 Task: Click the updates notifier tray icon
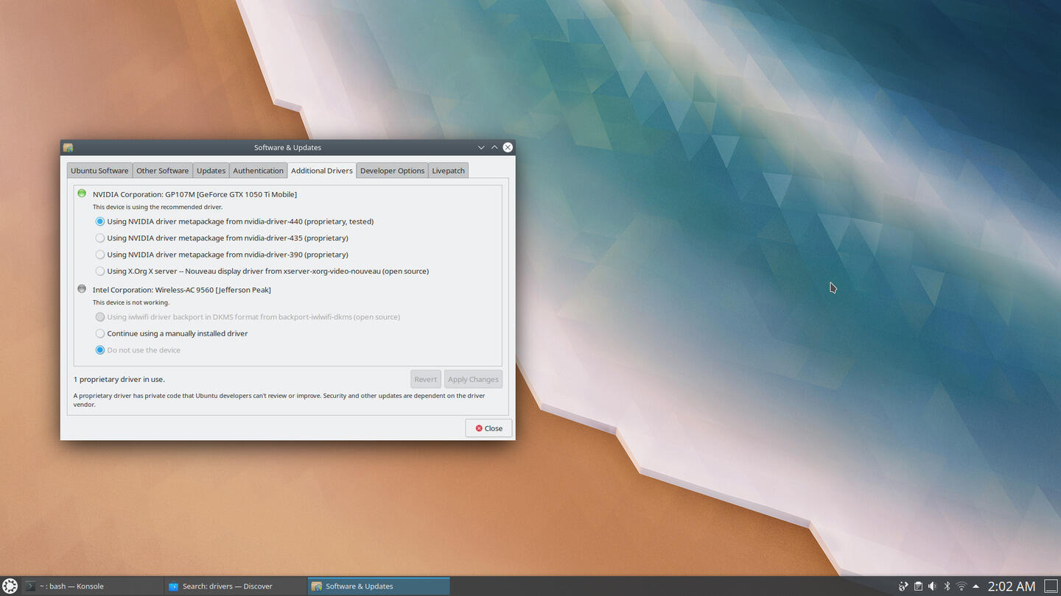(x=903, y=586)
